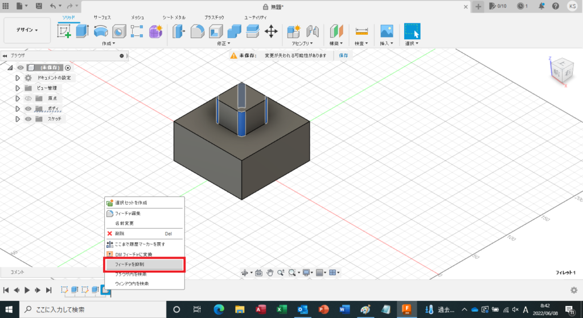Select the Rectangular Pattern tool
The height and width of the screenshot is (318, 583).
click(137, 31)
